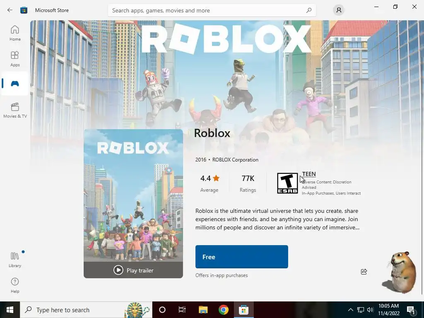424x318 pixels.
Task: Open the user account profile icon
Action: (x=339, y=10)
